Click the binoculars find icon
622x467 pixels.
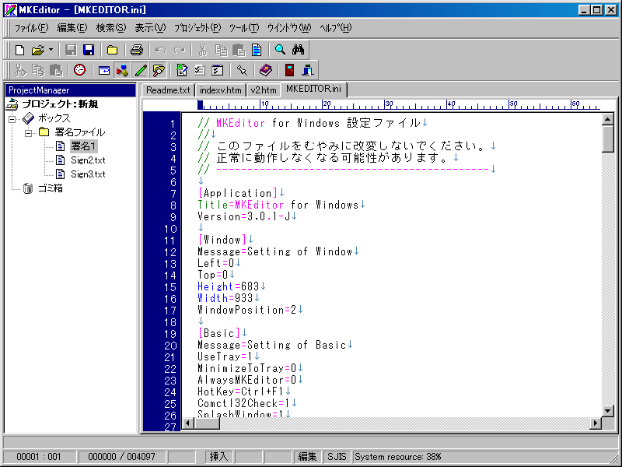pos(299,50)
